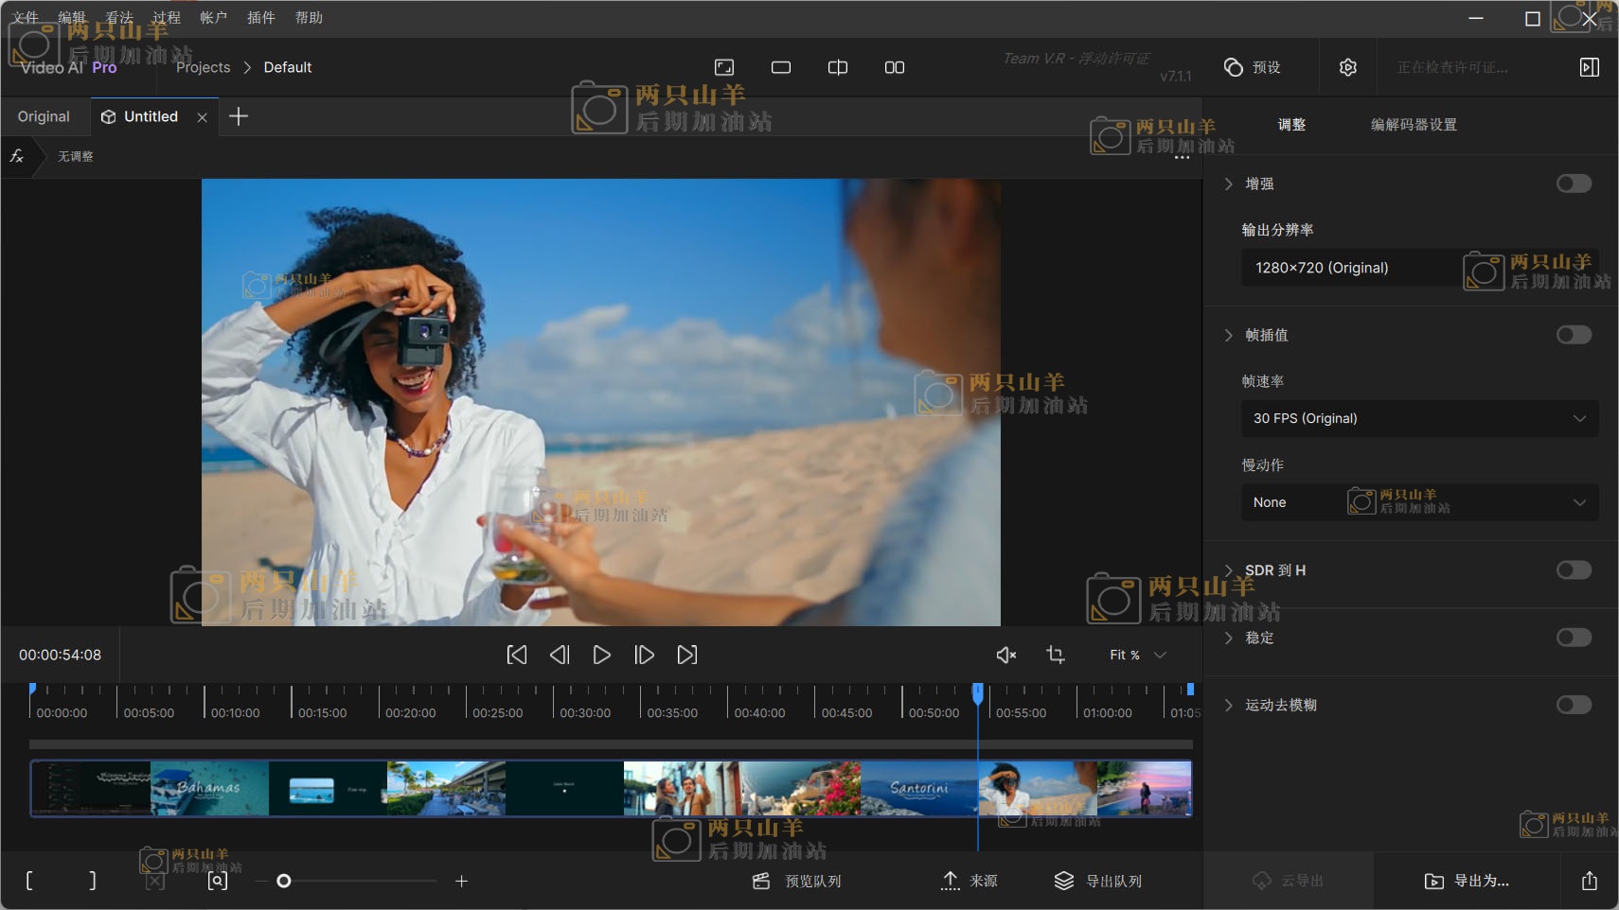Step forward one frame
Viewport: 1619px width, 910px height.
click(x=644, y=655)
